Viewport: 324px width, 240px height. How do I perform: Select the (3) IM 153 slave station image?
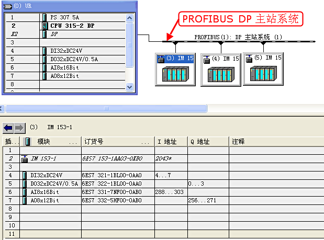[175, 74]
